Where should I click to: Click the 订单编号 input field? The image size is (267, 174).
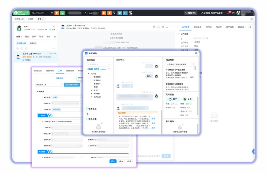pyautogui.click(x=67, y=121)
